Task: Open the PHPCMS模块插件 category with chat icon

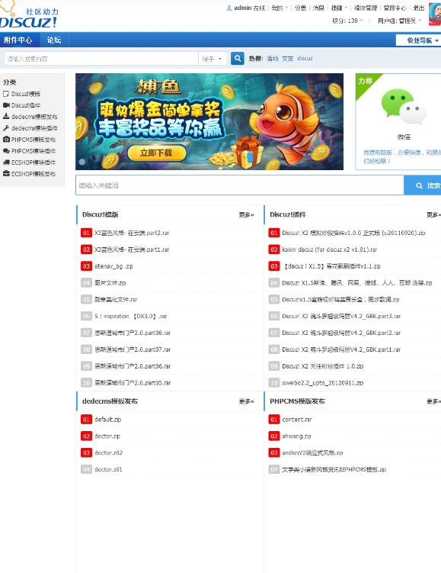Action: pyautogui.click(x=29, y=151)
